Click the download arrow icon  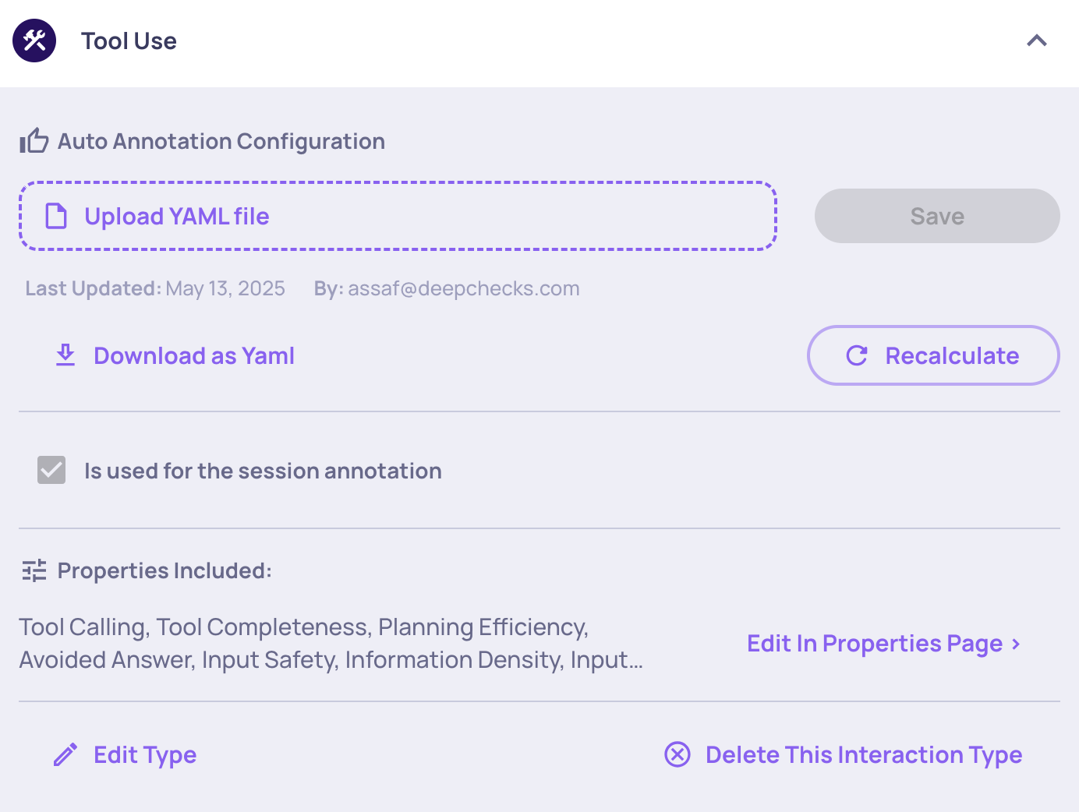click(65, 355)
